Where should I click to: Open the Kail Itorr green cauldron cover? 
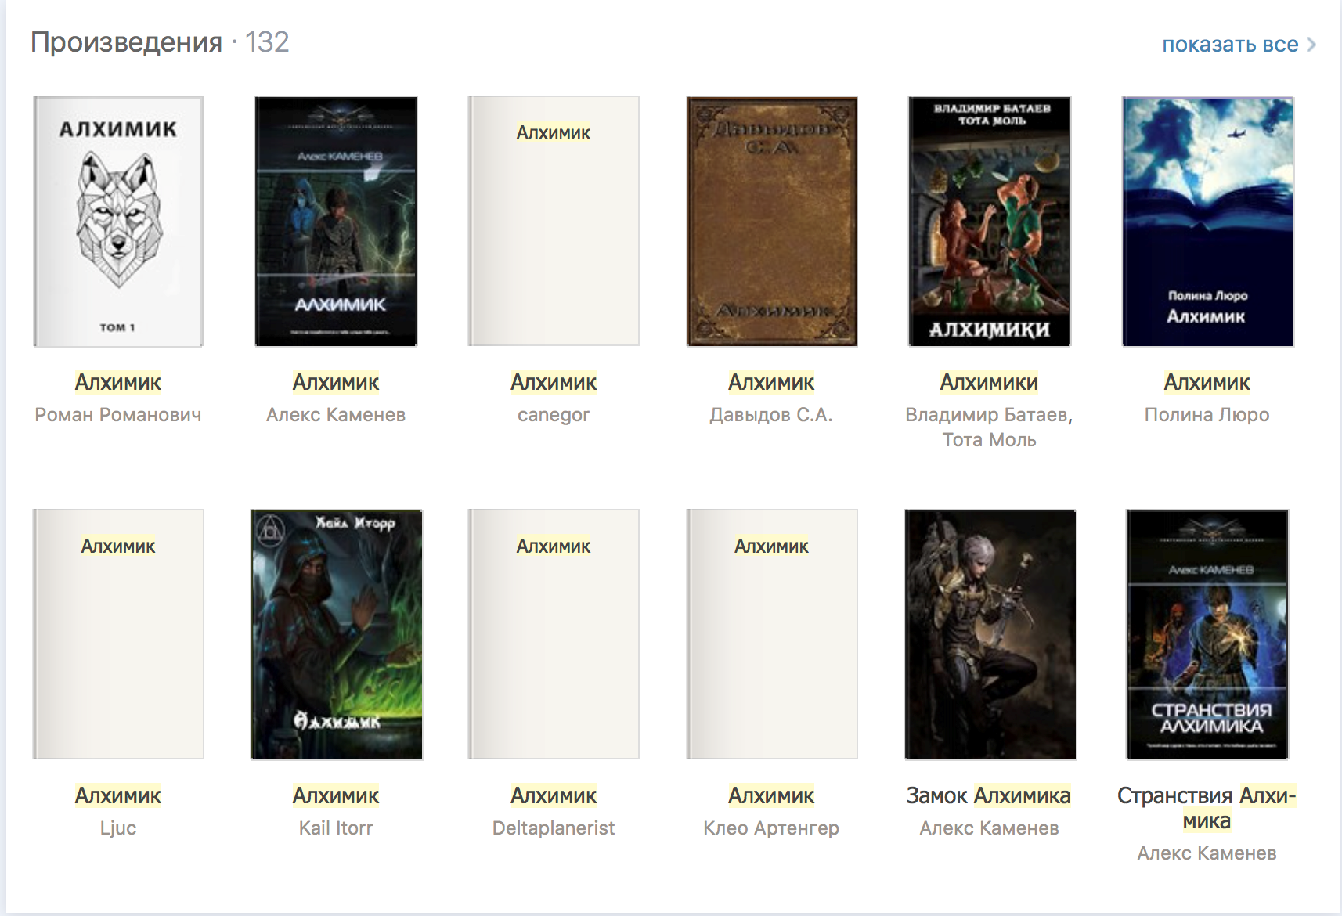[x=336, y=634]
